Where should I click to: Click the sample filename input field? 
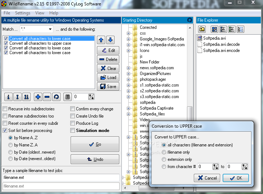(61, 177)
